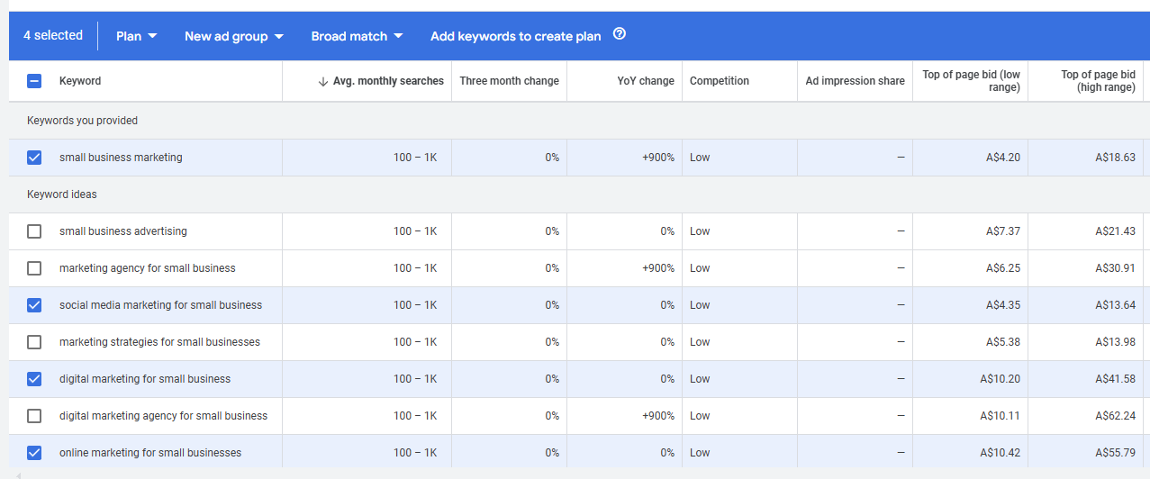Screen dimensions: 1150x479
Task: Uncheck online marketing for small businesses
Action: click(34, 453)
